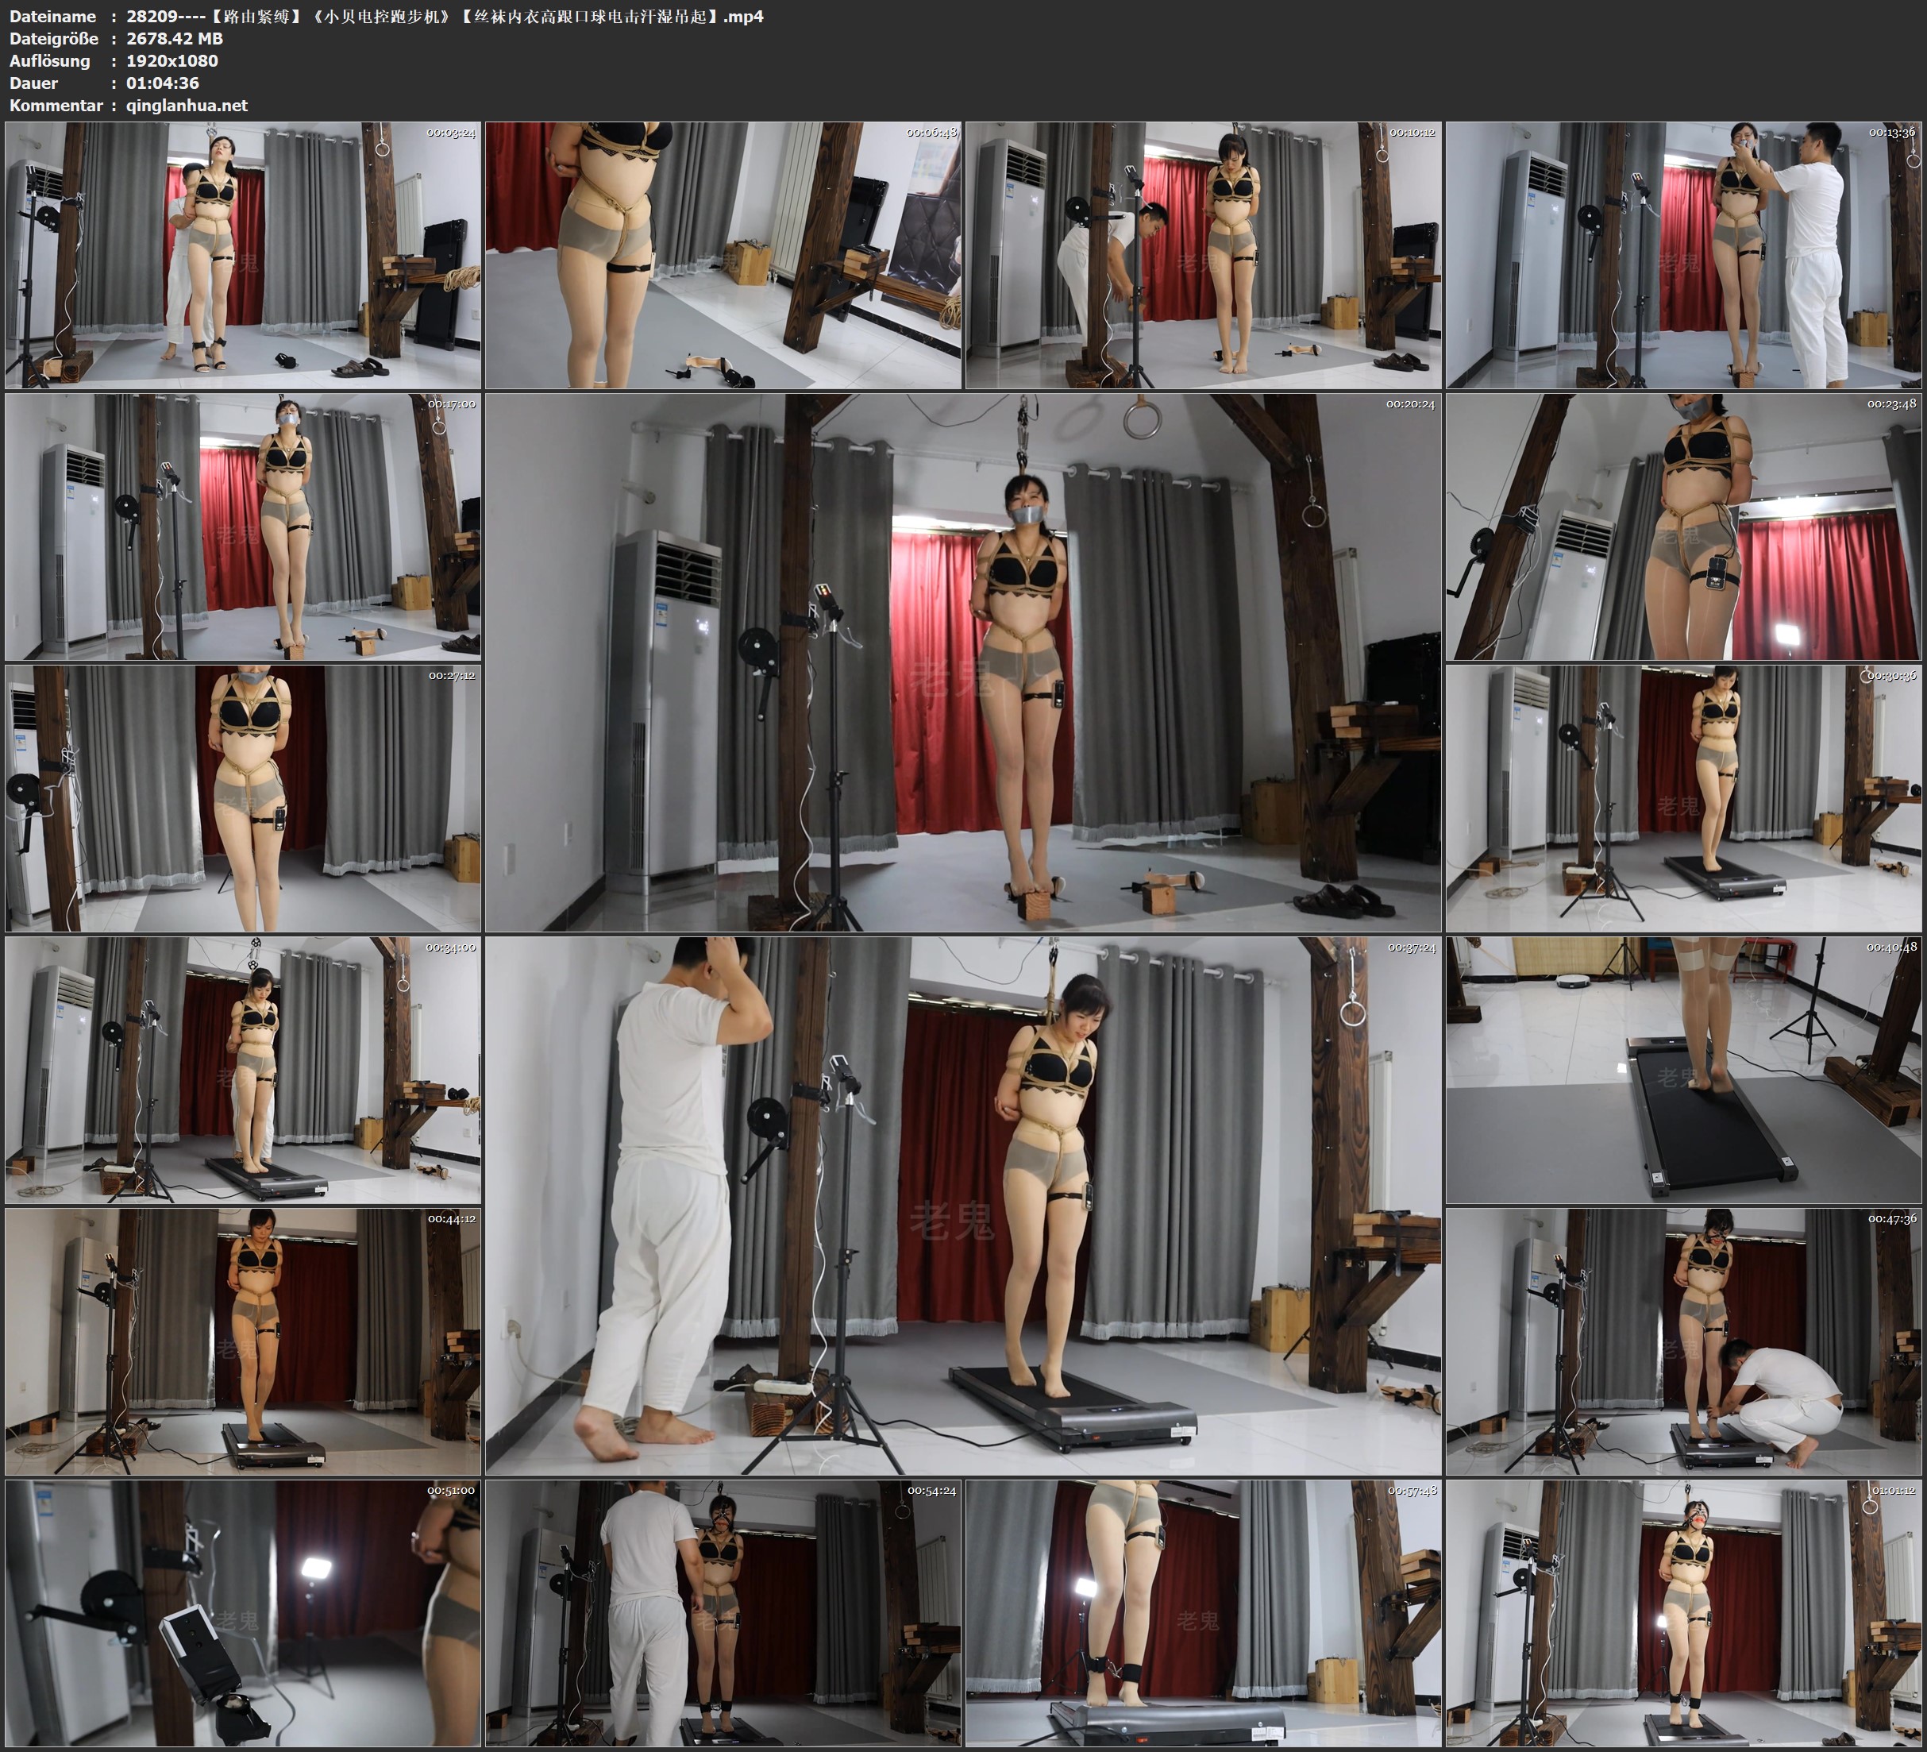Click the frame at 00:30:36
The height and width of the screenshot is (1752, 1927).
[x=1683, y=798]
